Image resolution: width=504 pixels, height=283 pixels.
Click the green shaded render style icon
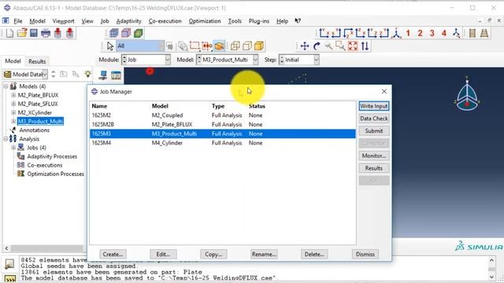[x=139, y=33]
